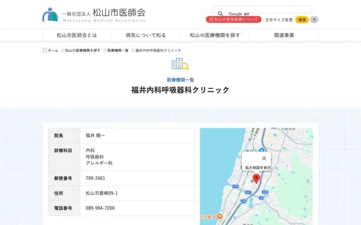Go to ホーム breadcrumb

(53, 51)
